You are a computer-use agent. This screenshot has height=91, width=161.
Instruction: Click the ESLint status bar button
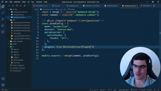pos(142,90)
